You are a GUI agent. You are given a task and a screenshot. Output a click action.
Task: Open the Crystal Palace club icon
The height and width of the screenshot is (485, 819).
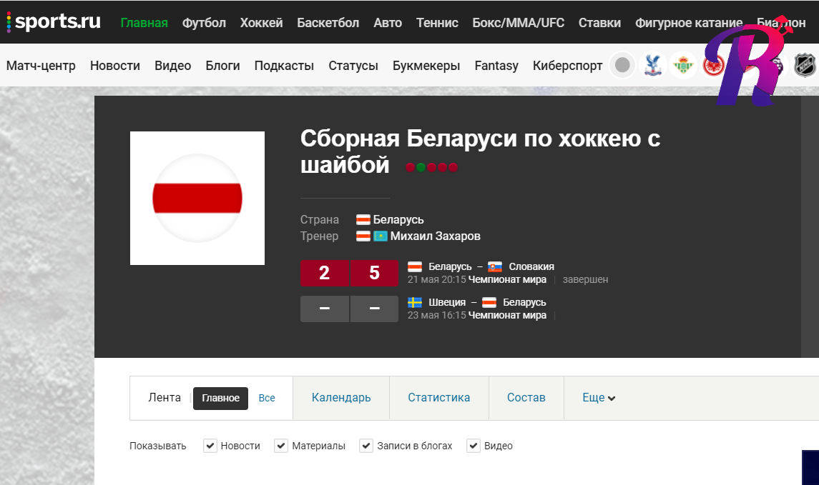[x=653, y=65]
